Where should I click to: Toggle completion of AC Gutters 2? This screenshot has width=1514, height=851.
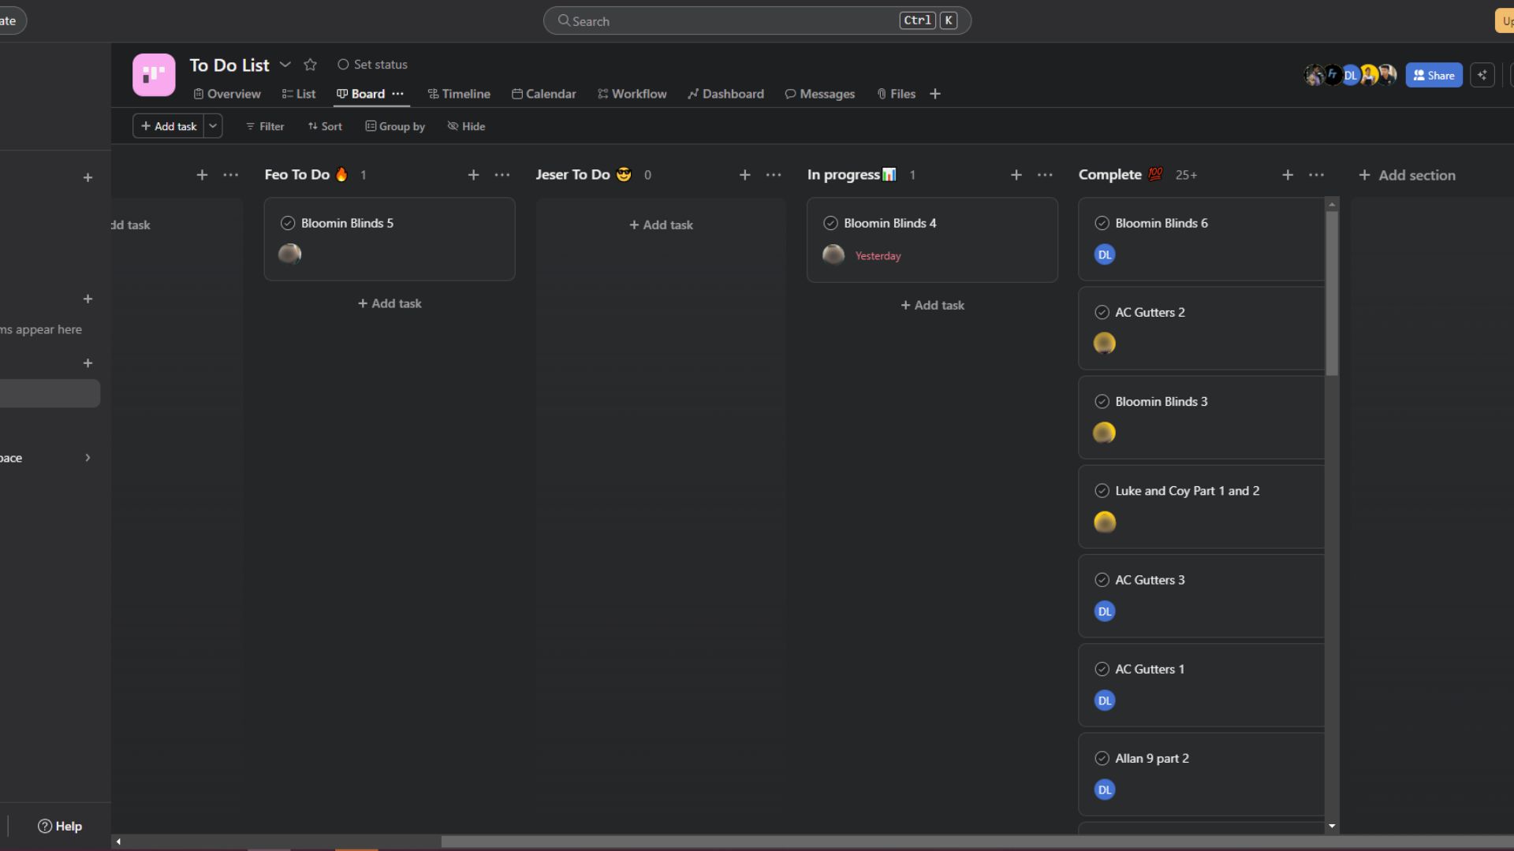tap(1102, 312)
